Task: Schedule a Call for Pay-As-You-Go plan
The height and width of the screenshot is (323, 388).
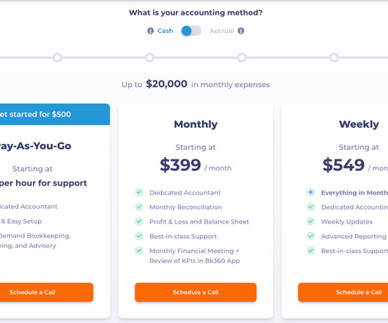Action: coord(47,292)
